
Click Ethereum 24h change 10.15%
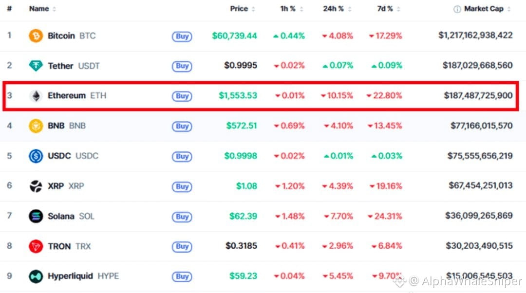tap(337, 95)
